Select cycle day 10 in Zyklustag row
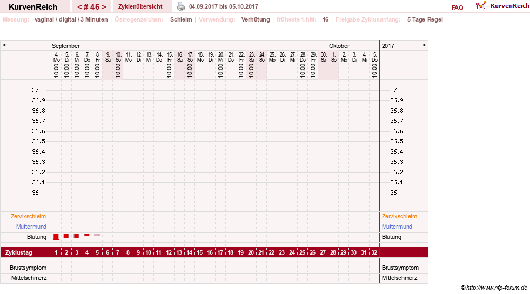 coord(149,252)
